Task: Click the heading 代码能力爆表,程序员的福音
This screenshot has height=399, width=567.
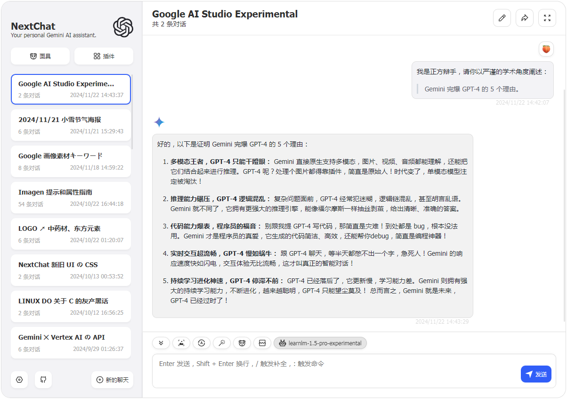Action: tap(216, 226)
